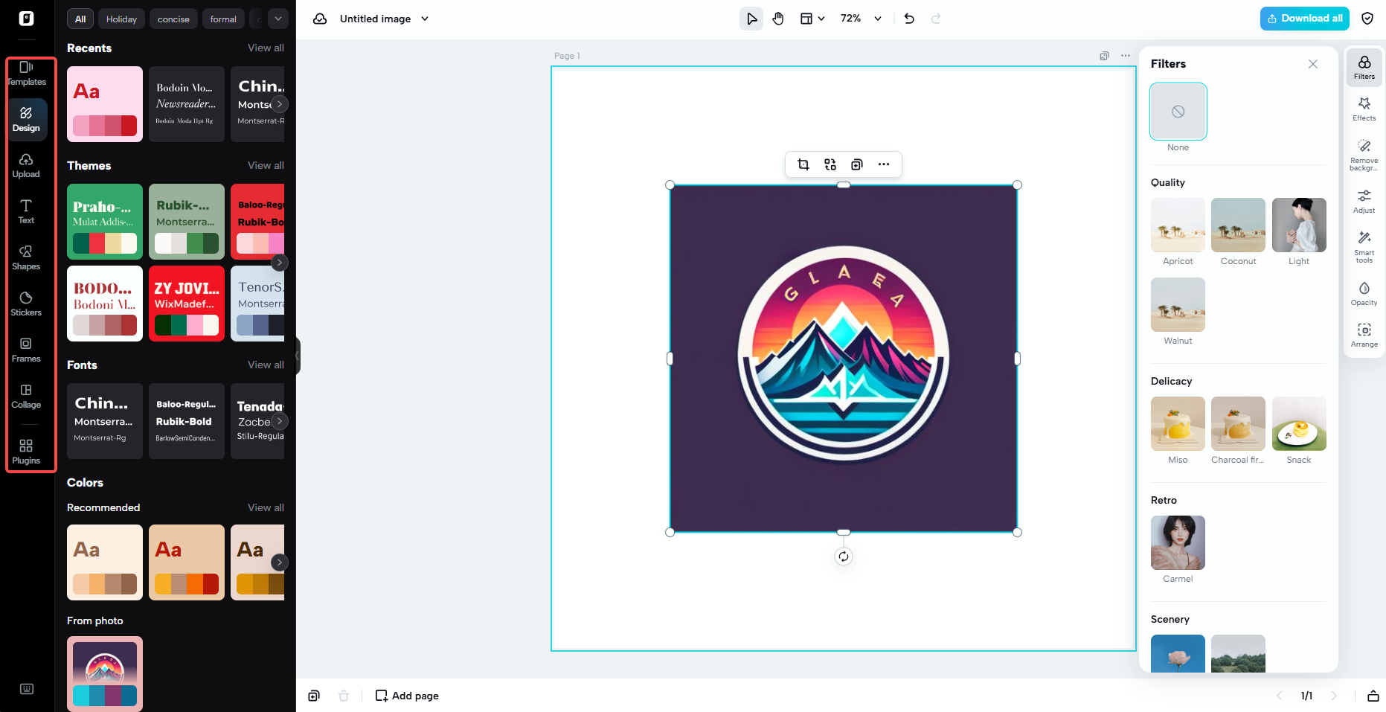Close the Filters panel
Viewport: 1386px width, 712px height.
(x=1313, y=64)
